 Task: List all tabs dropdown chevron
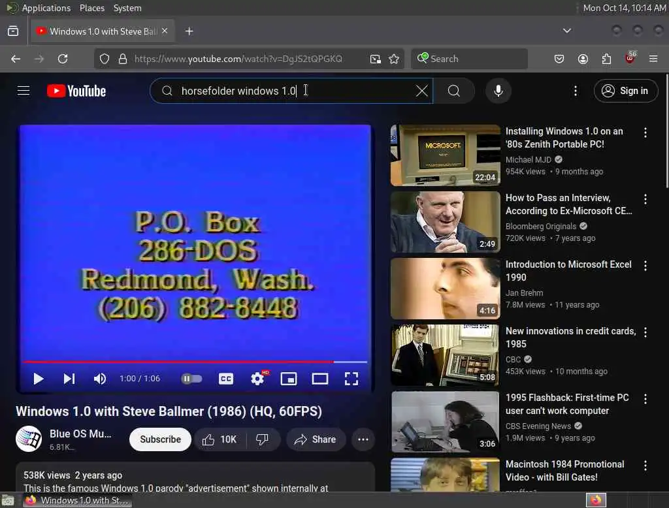coord(567,31)
